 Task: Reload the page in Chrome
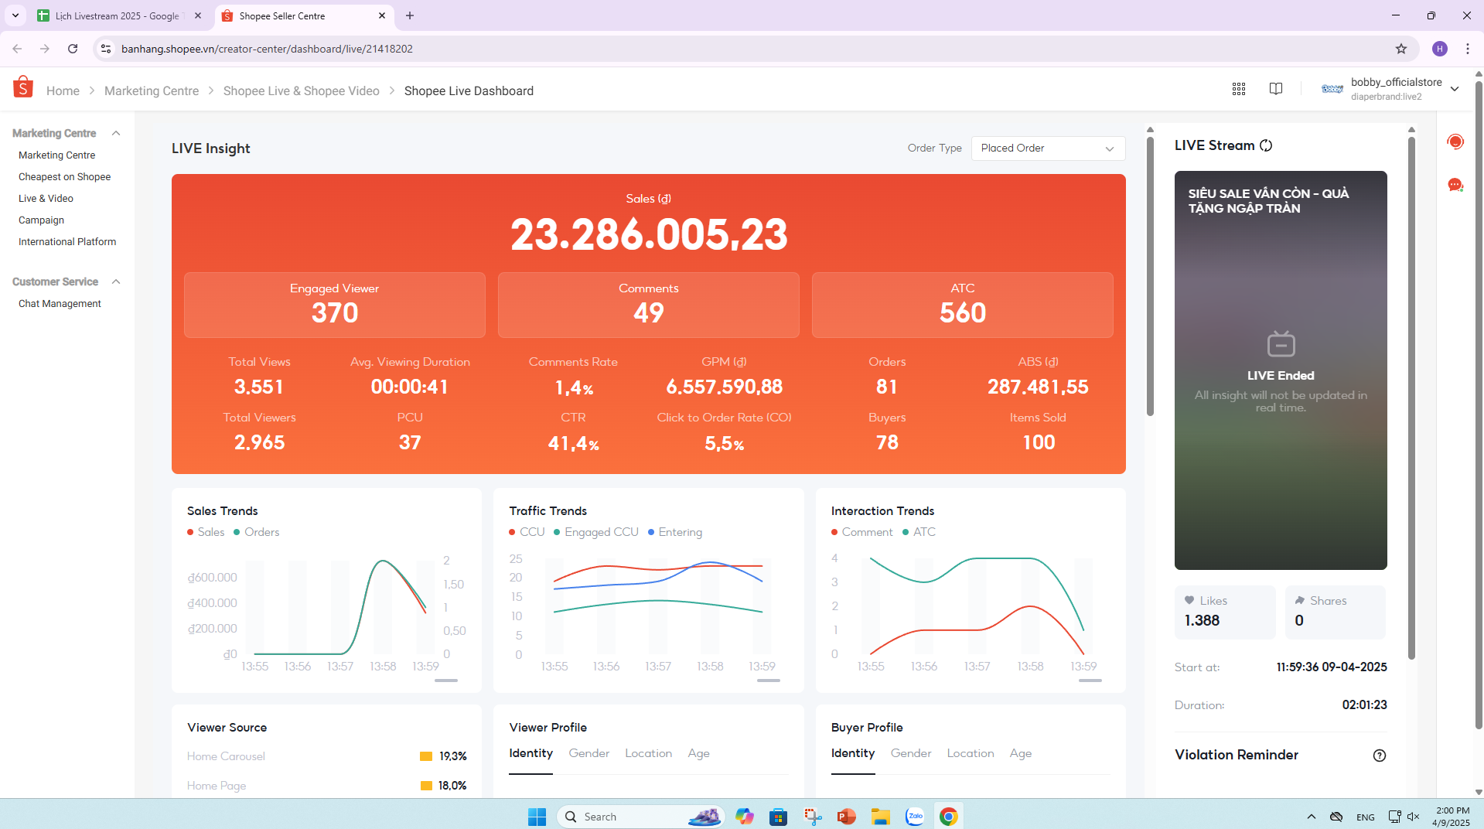(73, 49)
